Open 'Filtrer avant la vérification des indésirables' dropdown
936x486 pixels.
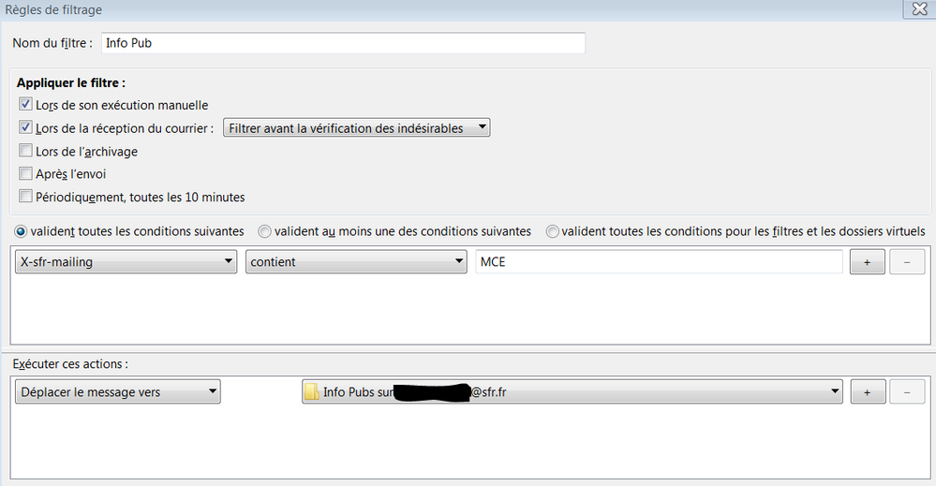click(x=356, y=128)
